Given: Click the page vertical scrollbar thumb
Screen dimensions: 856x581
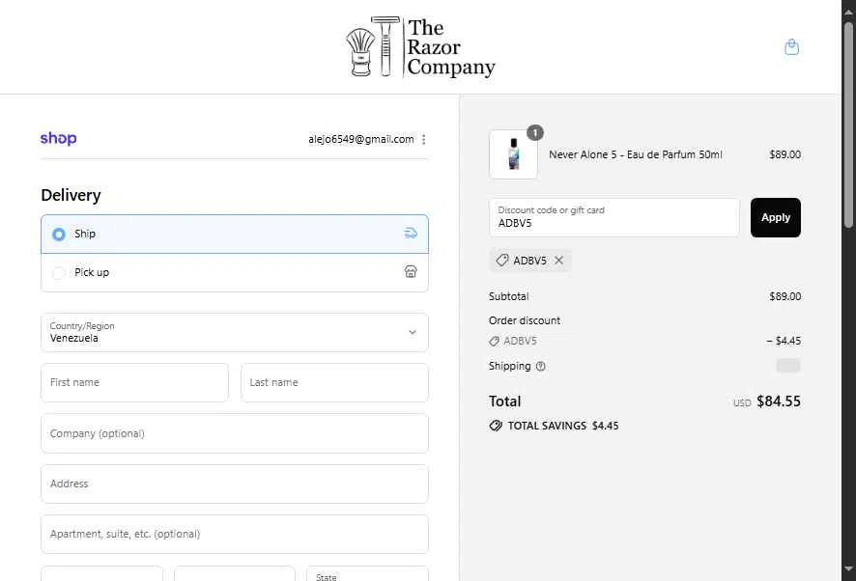Looking at the screenshot, I should 848,124.
